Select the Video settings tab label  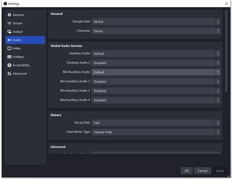(x=17, y=49)
